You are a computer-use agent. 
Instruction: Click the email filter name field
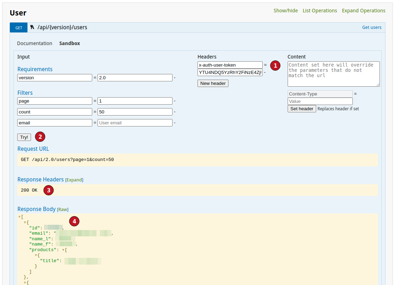[55, 123]
